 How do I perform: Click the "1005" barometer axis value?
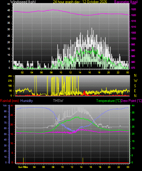133,33
